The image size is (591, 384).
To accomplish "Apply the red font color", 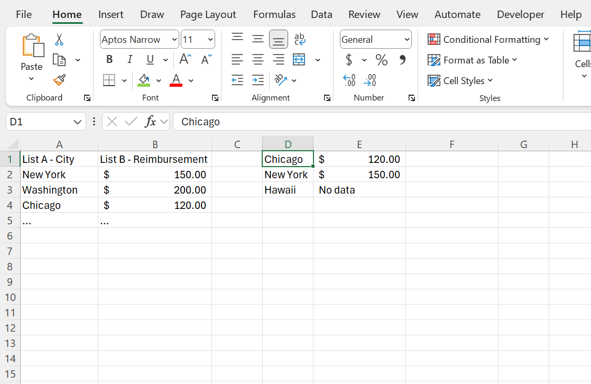I will click(x=176, y=80).
